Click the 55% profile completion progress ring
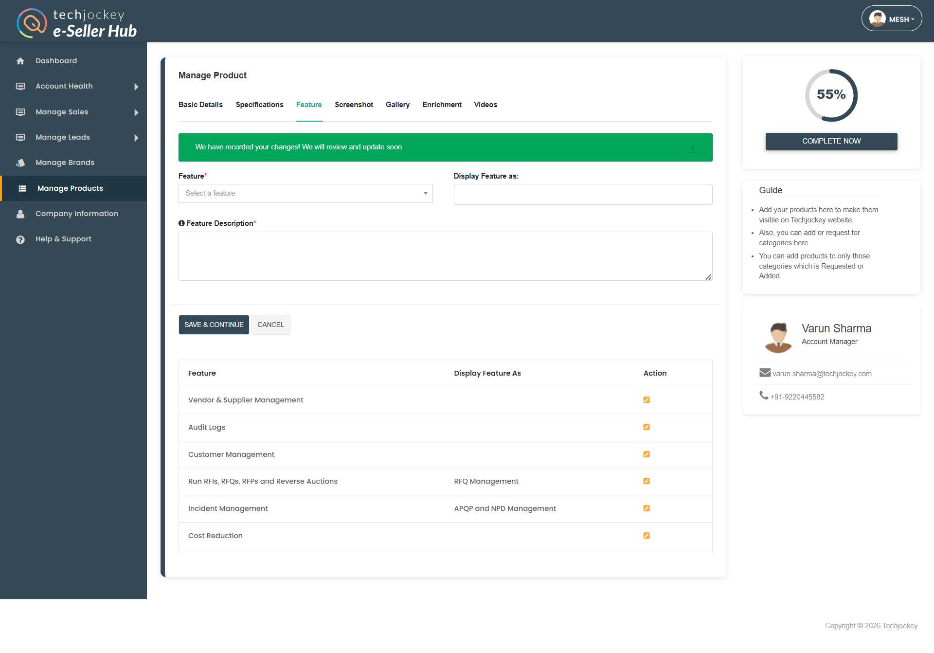934x653 pixels. click(831, 95)
